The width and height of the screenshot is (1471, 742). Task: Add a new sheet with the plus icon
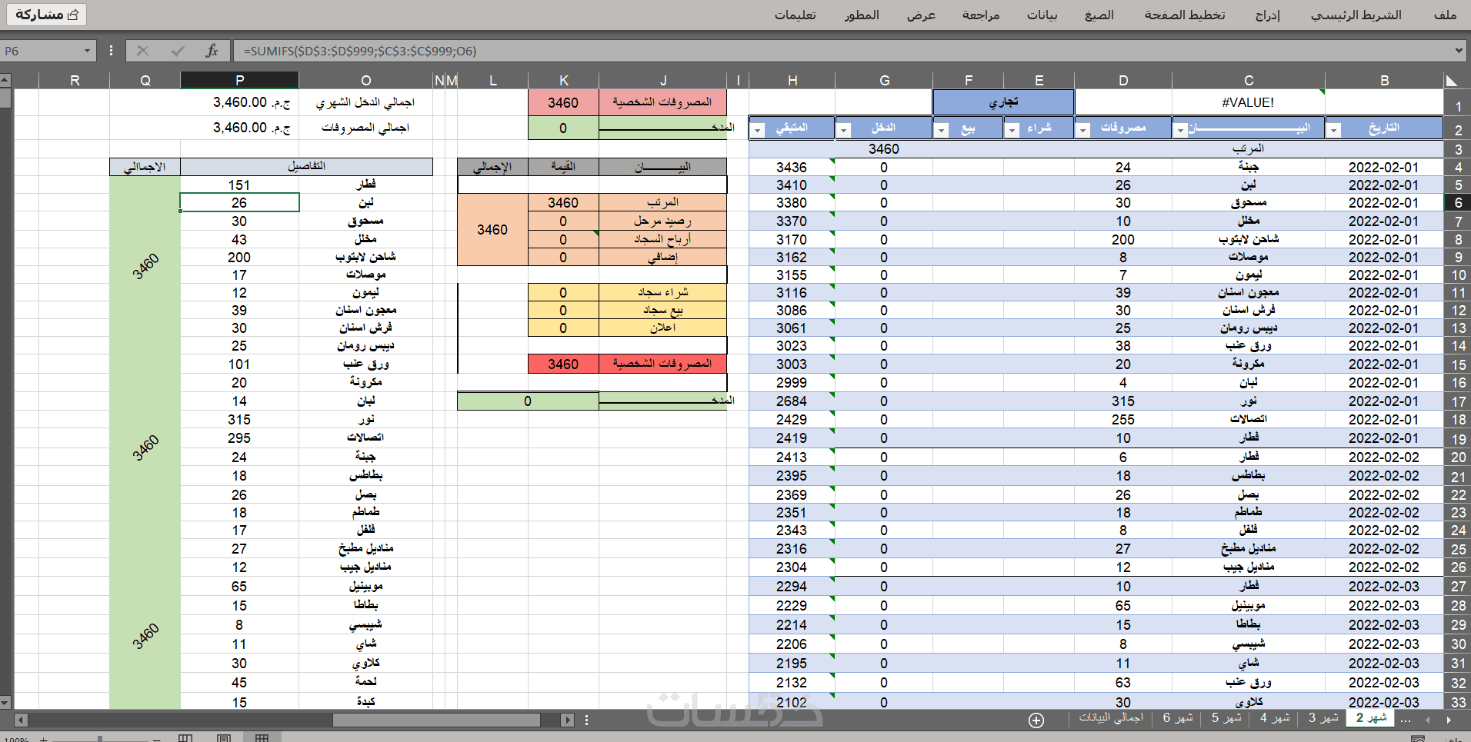(x=1036, y=720)
